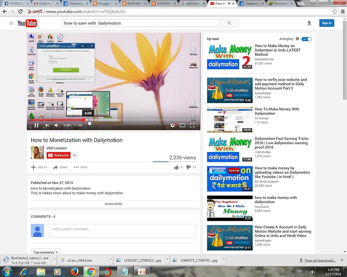
Task: Enter full screen mode
Action: pos(192,125)
